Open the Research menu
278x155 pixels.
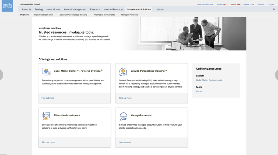tap(95, 9)
